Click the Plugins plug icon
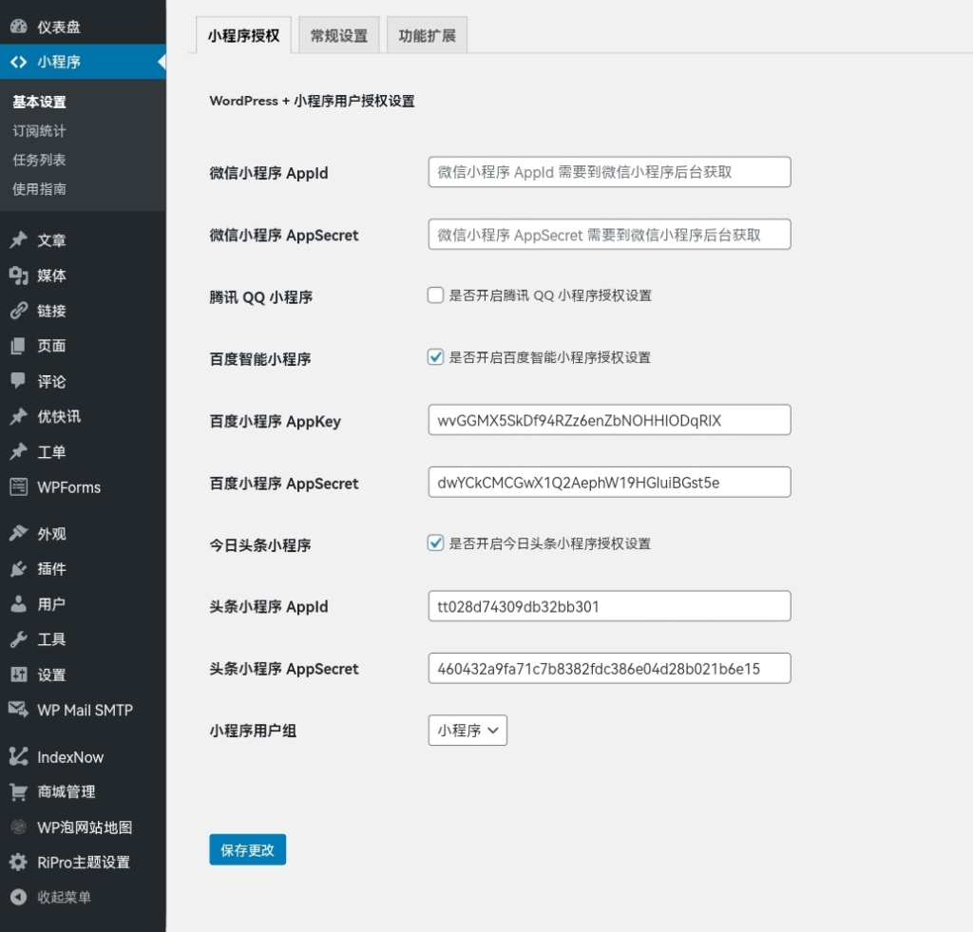 18,569
